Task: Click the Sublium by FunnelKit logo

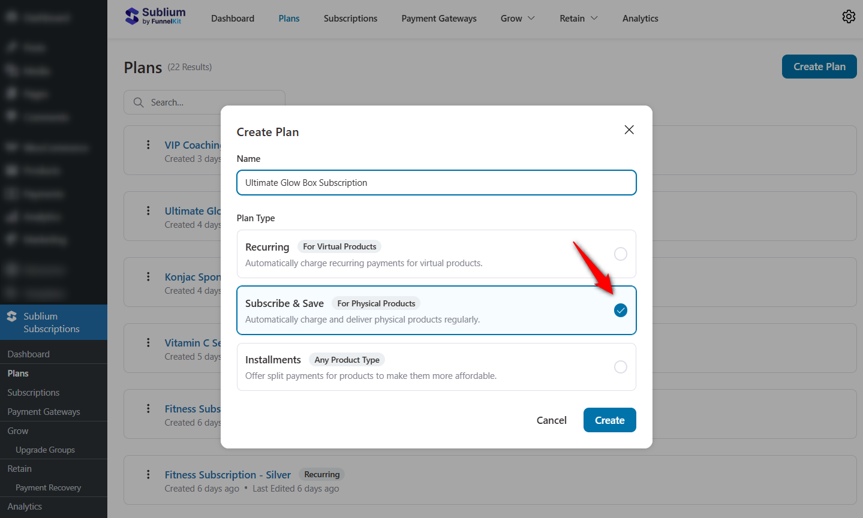Action: click(x=155, y=16)
